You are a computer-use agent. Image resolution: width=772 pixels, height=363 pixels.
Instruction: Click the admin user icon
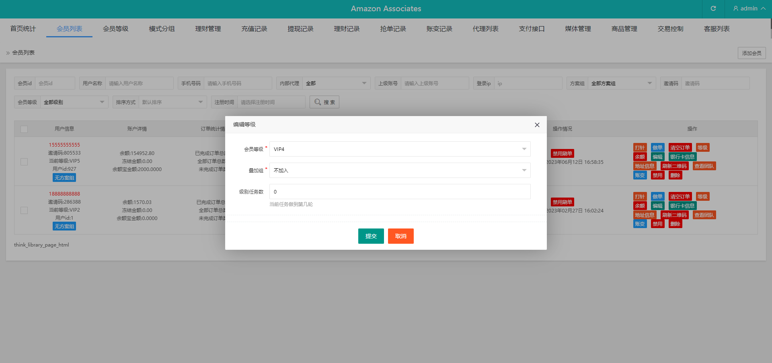[x=735, y=8]
